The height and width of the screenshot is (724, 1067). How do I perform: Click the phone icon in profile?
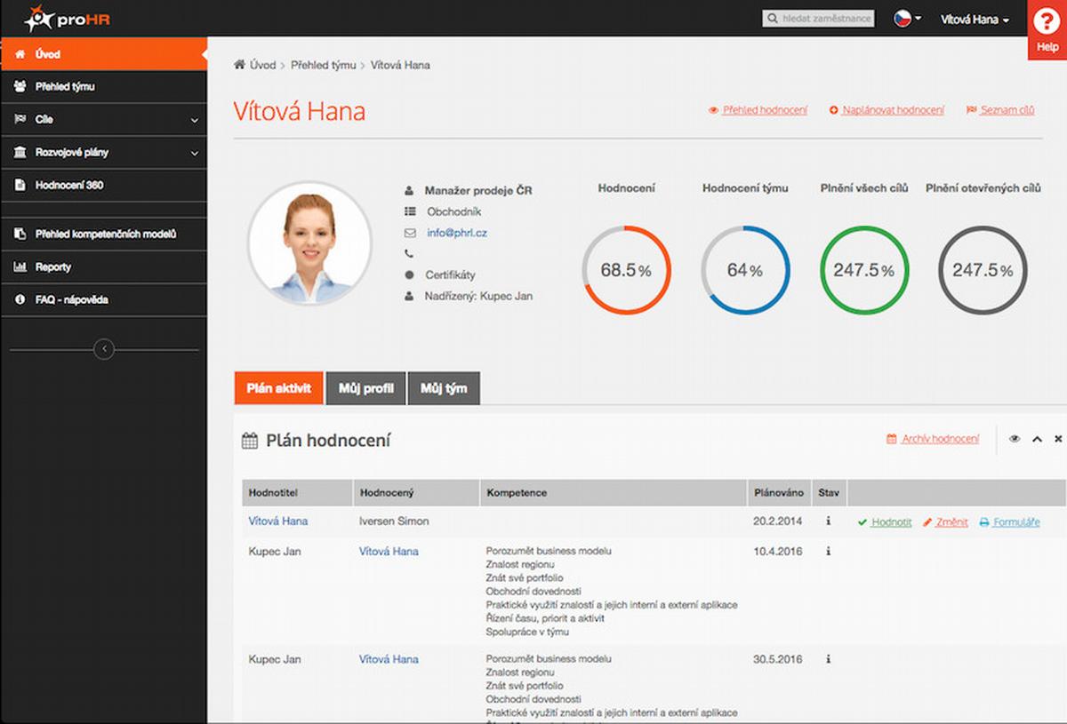click(409, 254)
